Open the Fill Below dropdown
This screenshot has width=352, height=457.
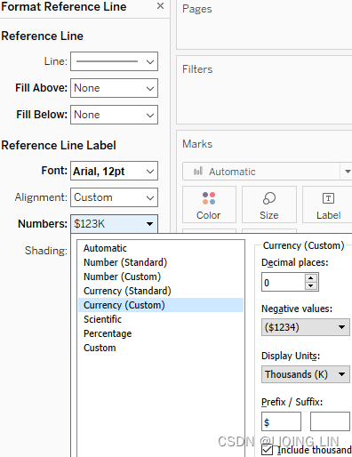114,115
